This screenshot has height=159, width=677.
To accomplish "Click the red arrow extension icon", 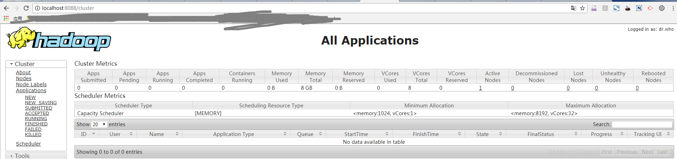I will (650, 8).
